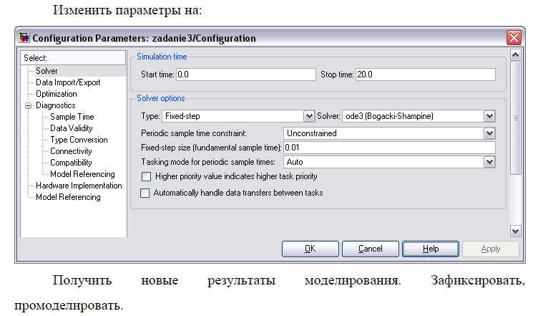This screenshot has width=553, height=316.
Task: Select Hardware Implementation in the tree
Action: pos(79,186)
